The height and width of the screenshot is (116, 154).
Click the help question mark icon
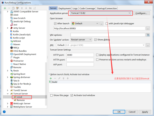click(4, 112)
